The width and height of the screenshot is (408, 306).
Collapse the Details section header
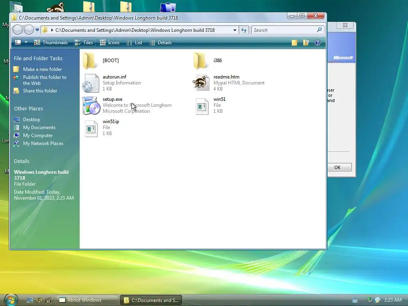click(x=22, y=161)
